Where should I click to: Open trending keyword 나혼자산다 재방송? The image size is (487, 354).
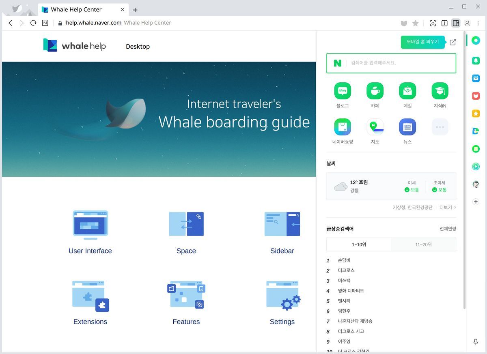tap(355, 321)
